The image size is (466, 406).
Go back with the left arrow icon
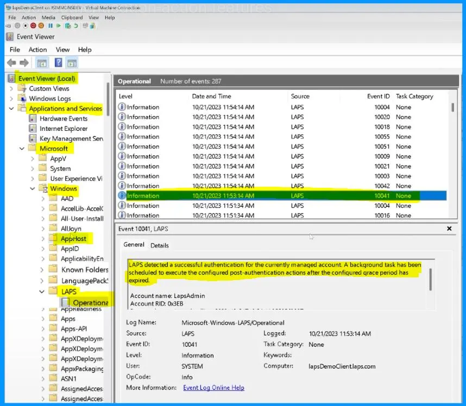[x=11, y=62]
